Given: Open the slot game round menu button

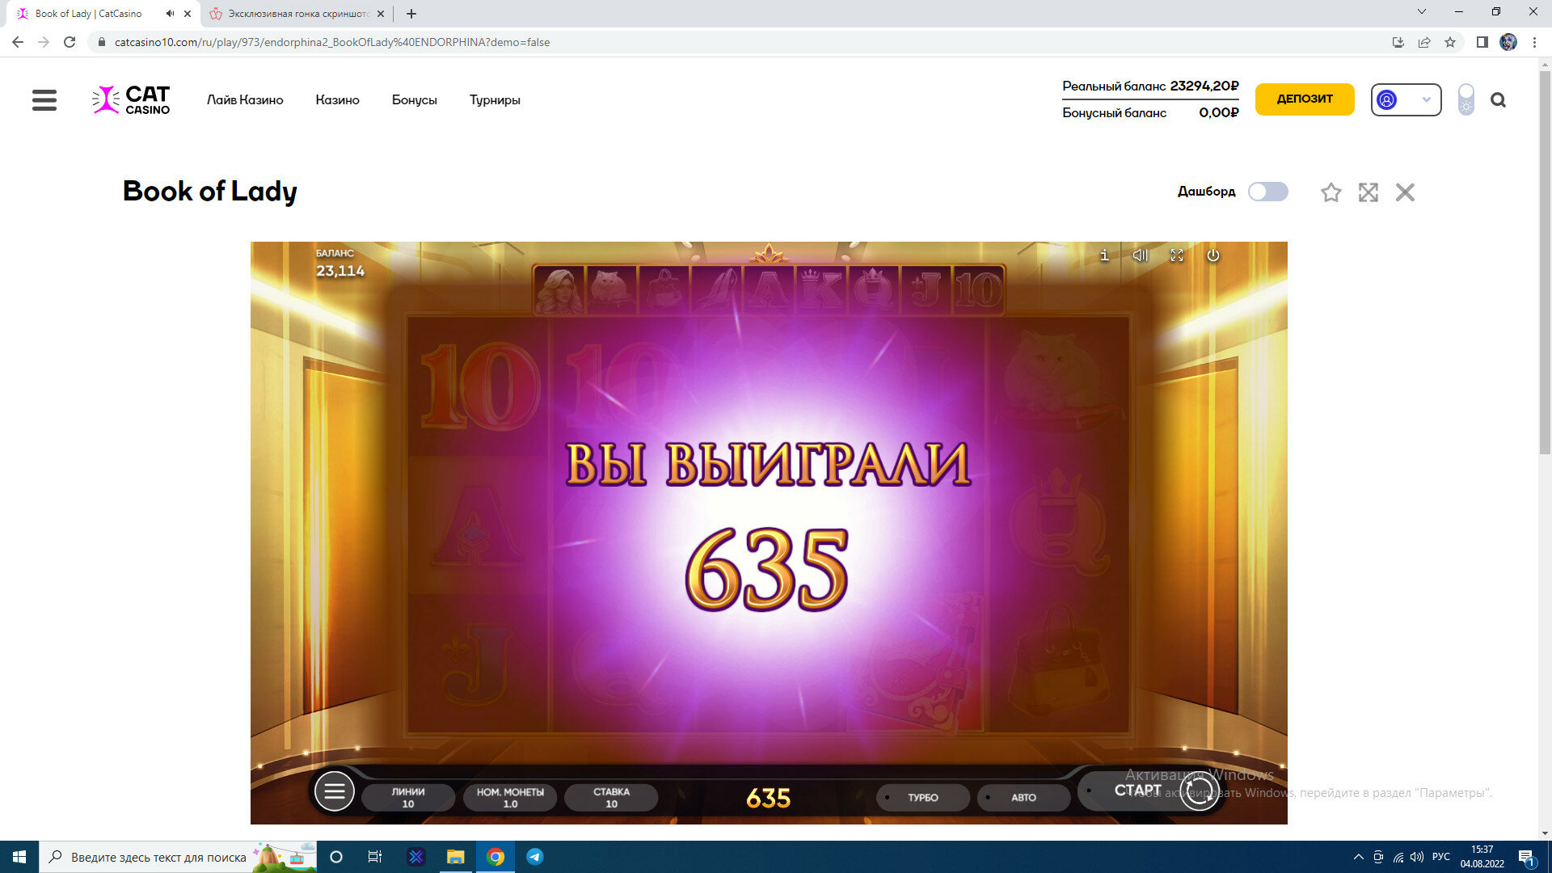Looking at the screenshot, I should (334, 791).
